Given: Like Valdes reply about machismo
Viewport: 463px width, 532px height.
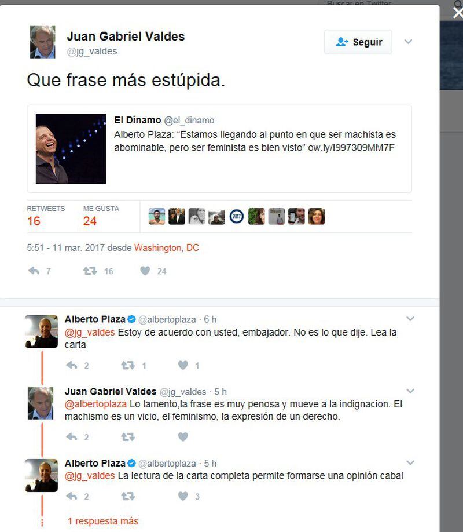Looking at the screenshot, I should pyautogui.click(x=183, y=437).
